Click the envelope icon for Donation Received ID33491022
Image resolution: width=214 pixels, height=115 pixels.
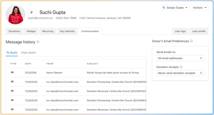(x=12, y=91)
